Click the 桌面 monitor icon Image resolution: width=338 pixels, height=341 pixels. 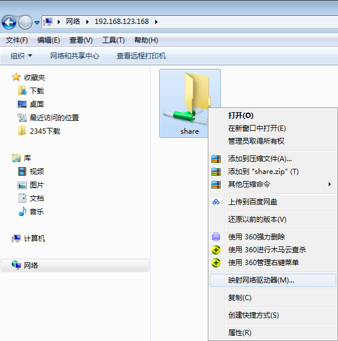click(22, 104)
